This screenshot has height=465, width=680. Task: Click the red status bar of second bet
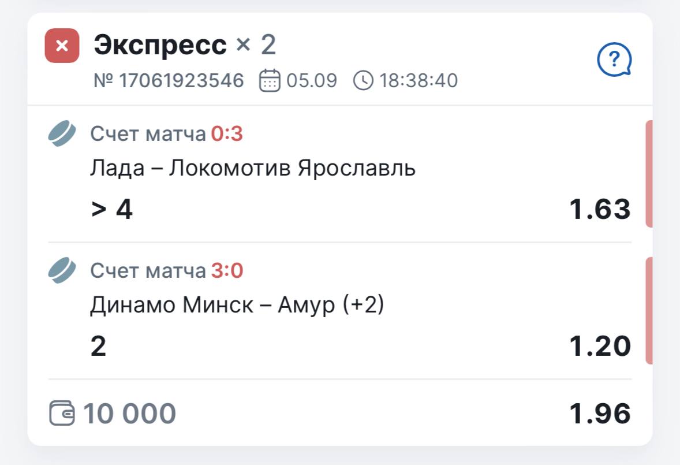[x=649, y=310]
